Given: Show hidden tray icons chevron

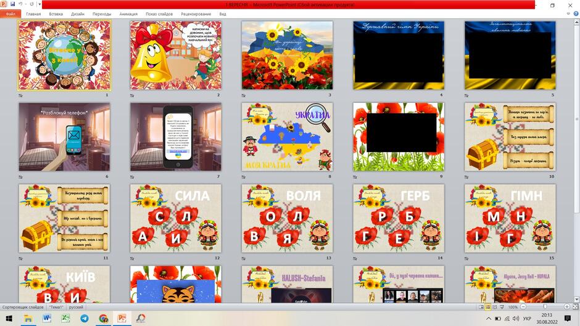Looking at the screenshot, I should coord(489,319).
